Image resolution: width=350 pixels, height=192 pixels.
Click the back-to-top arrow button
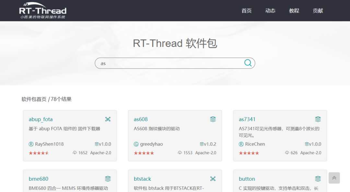[334, 178]
